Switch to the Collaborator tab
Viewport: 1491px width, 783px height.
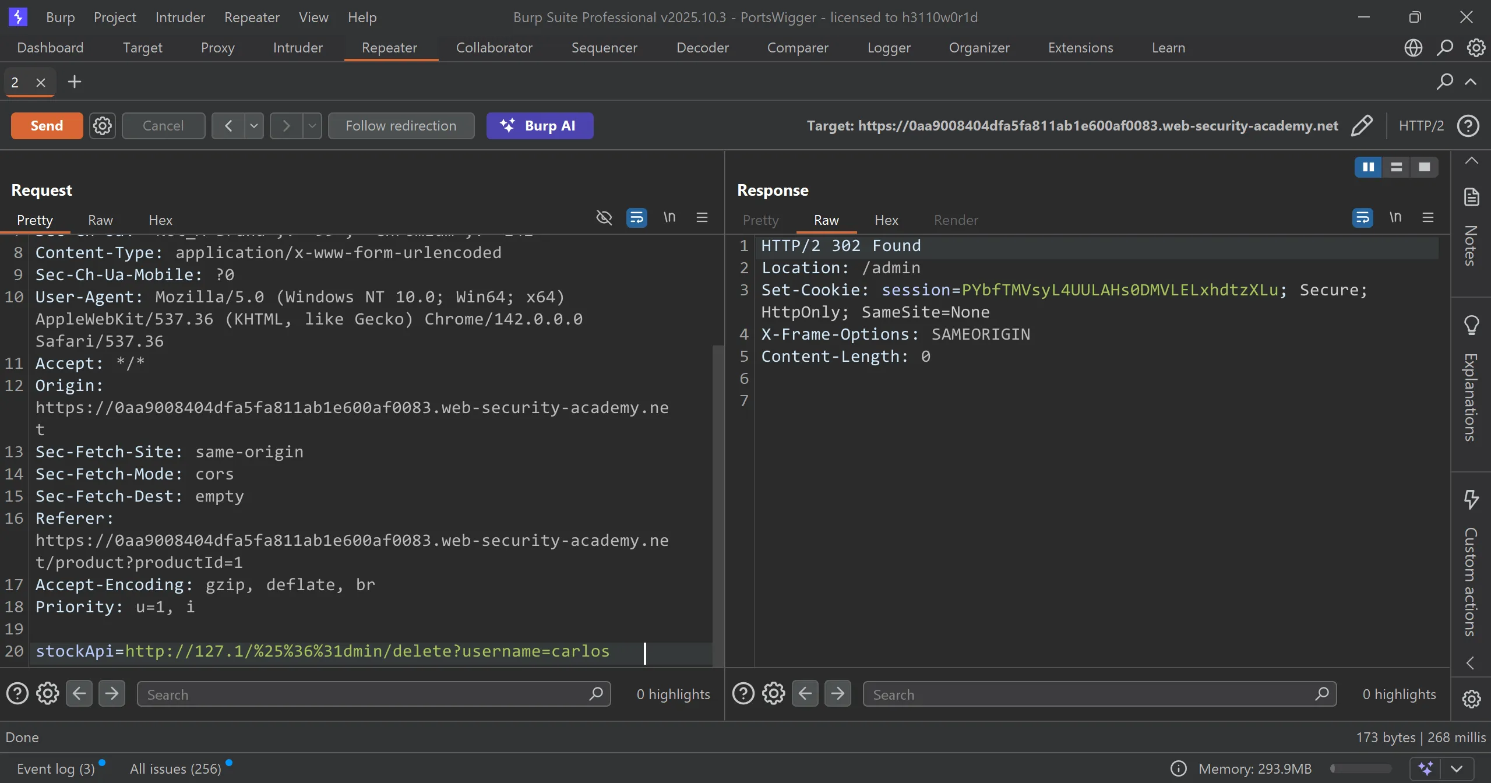click(x=494, y=48)
